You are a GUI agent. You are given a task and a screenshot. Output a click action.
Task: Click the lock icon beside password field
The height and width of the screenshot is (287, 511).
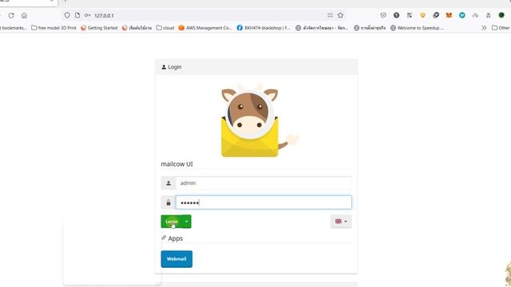pyautogui.click(x=168, y=202)
